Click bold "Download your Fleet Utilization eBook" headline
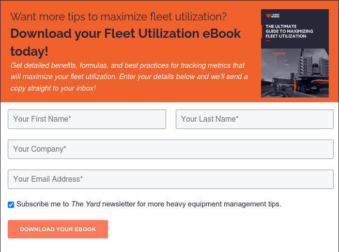 point(125,33)
